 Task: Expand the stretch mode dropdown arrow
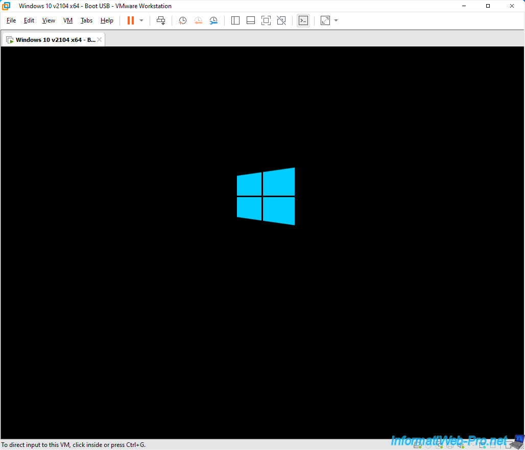click(x=336, y=20)
